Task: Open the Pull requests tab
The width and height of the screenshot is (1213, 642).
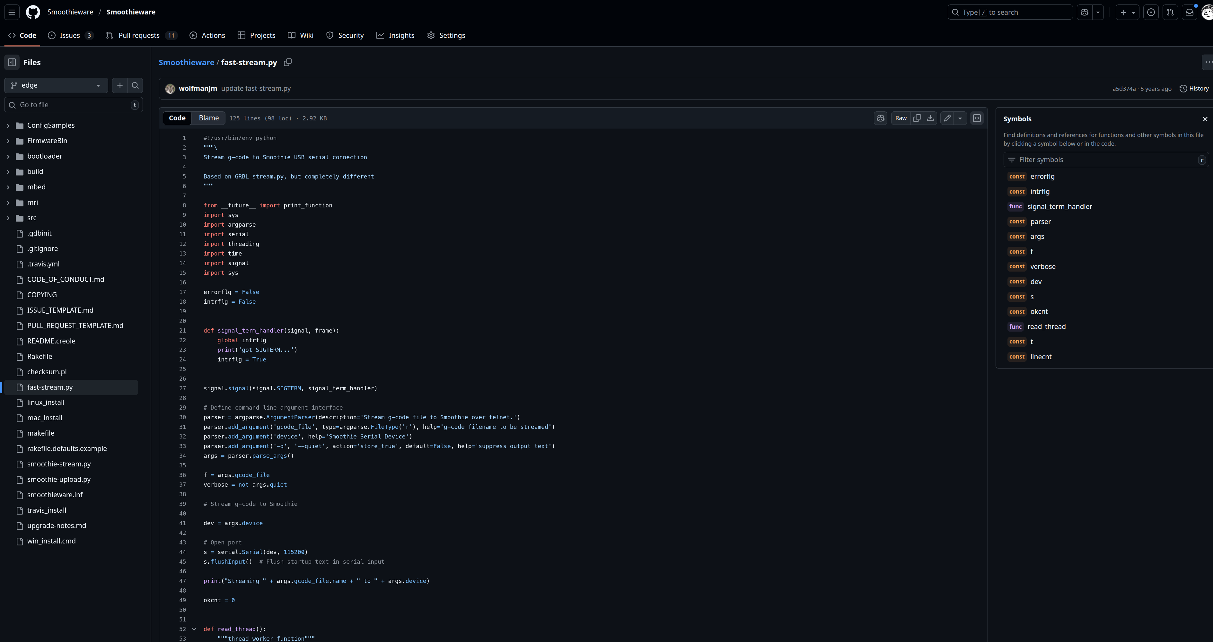Action: [140, 35]
